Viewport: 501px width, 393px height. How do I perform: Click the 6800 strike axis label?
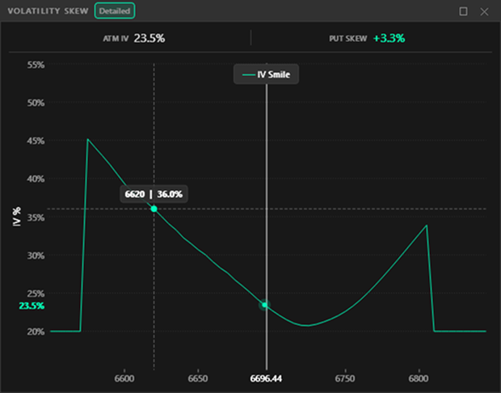click(419, 378)
